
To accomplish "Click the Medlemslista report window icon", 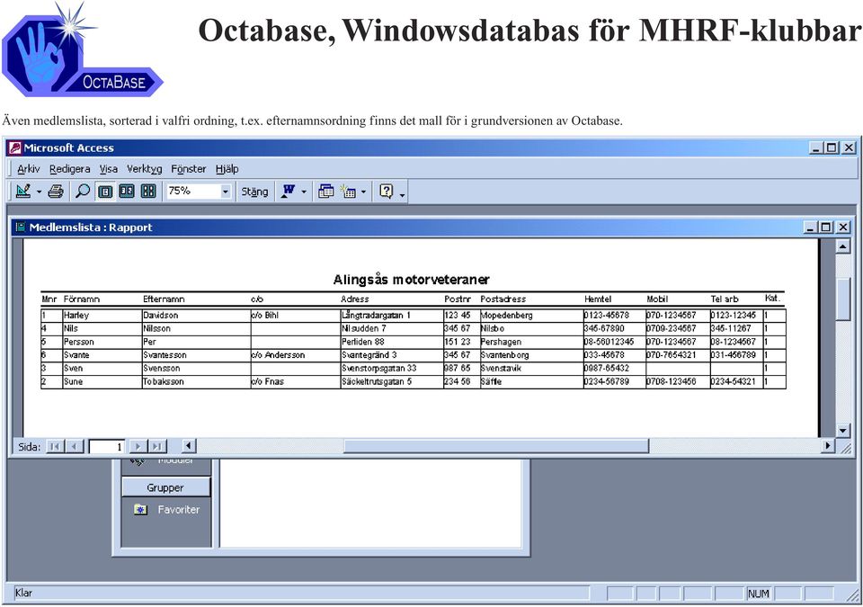I will click(21, 228).
